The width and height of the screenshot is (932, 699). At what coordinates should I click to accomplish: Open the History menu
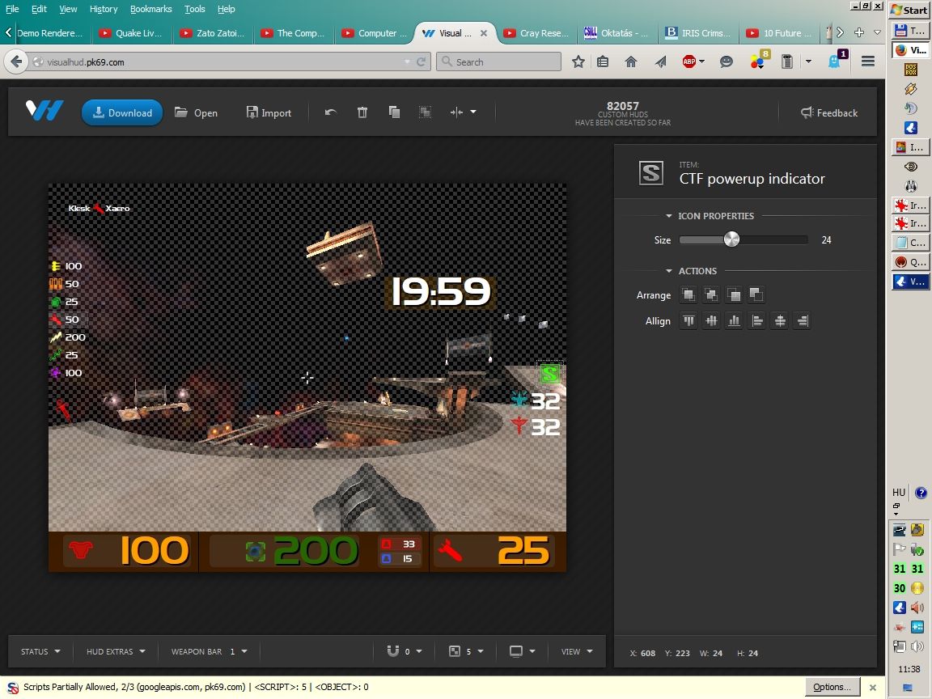pos(104,9)
